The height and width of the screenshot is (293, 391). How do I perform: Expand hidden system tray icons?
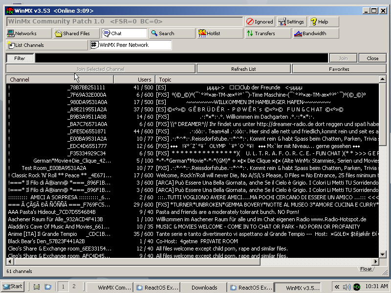(337, 287)
